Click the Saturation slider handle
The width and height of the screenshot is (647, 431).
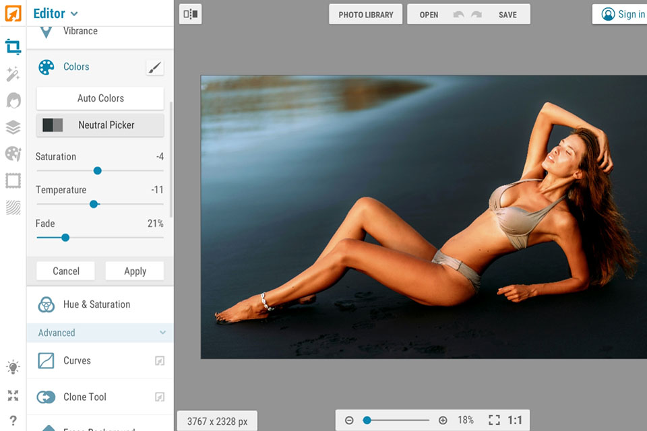[97, 171]
